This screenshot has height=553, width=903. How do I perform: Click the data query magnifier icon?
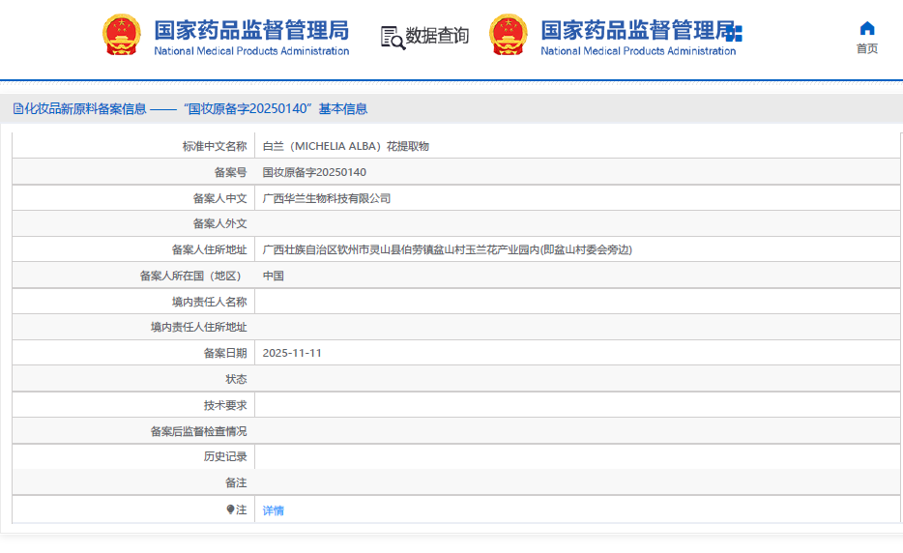[393, 37]
